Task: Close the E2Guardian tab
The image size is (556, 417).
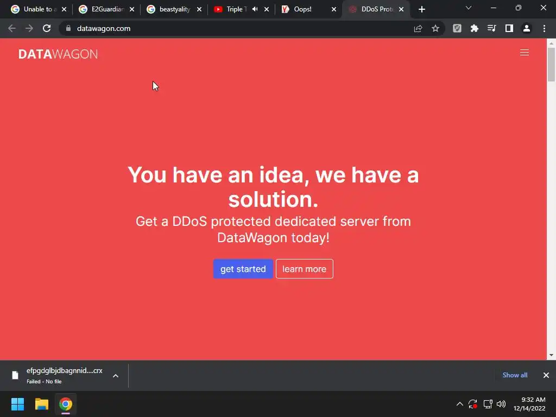Action: [132, 10]
